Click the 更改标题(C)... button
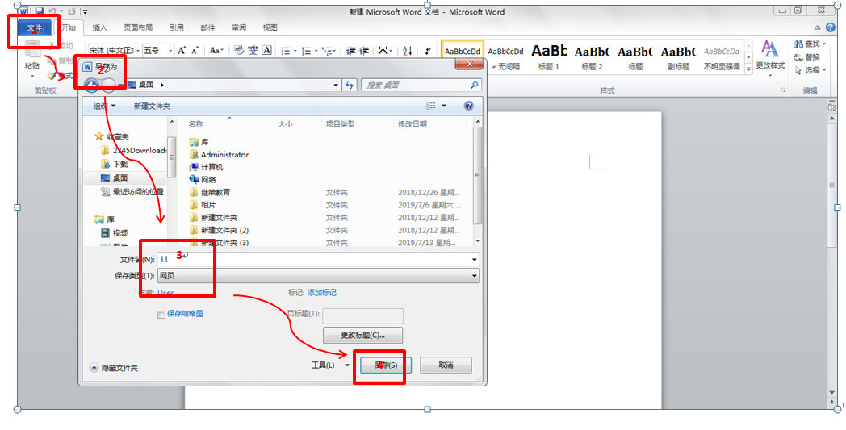Viewport: 846px width, 430px height. 362,335
